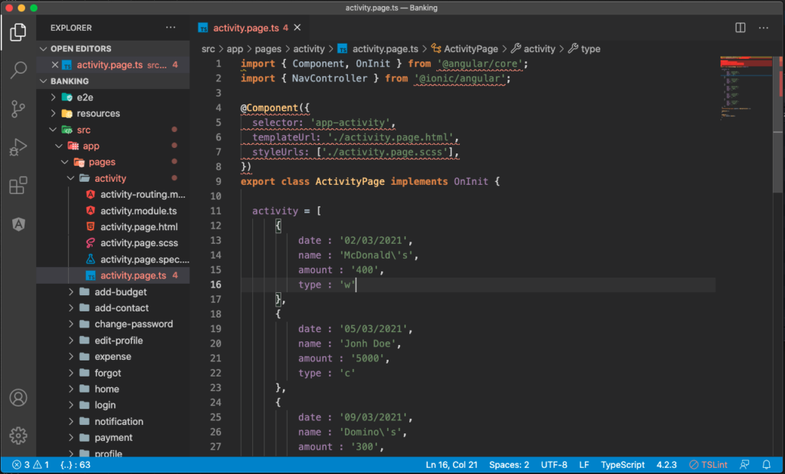The width and height of the screenshot is (785, 474).
Task: Collapse the activity folder
Action: (x=69, y=177)
